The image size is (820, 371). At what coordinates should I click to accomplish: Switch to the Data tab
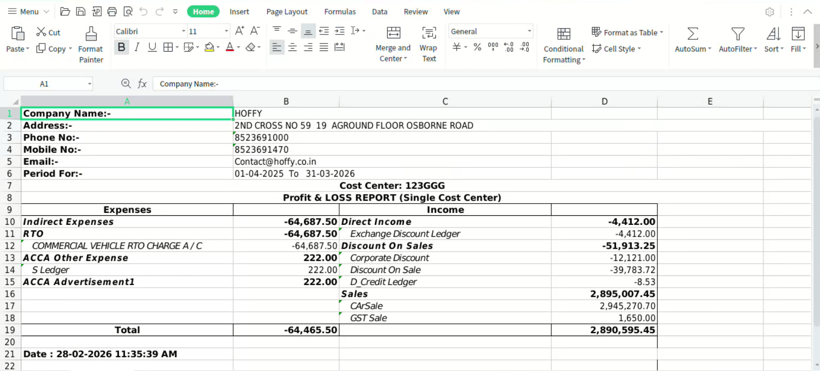click(380, 11)
